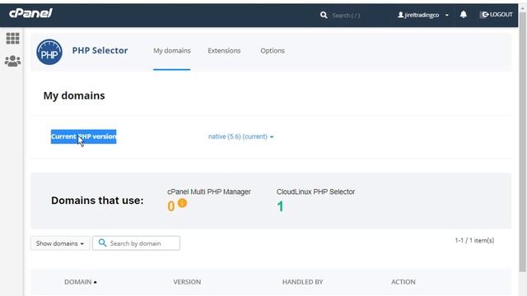Click the 1-1 / 1 item(s) counter

pyautogui.click(x=474, y=240)
